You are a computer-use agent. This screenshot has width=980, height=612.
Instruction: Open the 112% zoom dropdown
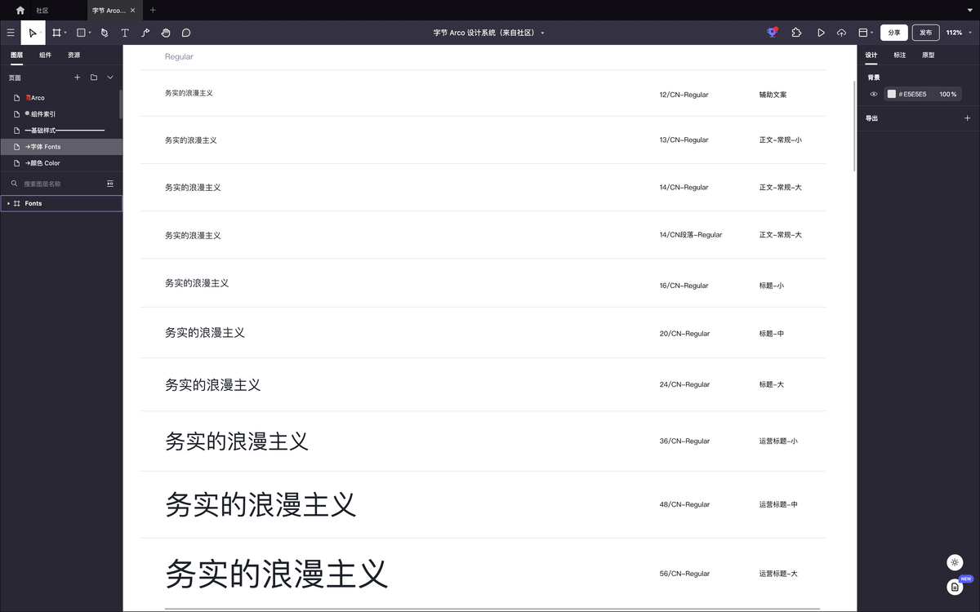click(956, 33)
